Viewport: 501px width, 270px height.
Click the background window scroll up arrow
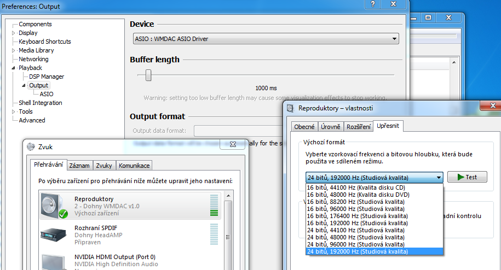click(454, 62)
